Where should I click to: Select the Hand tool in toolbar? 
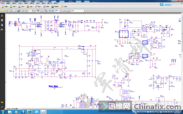coord(42,11)
